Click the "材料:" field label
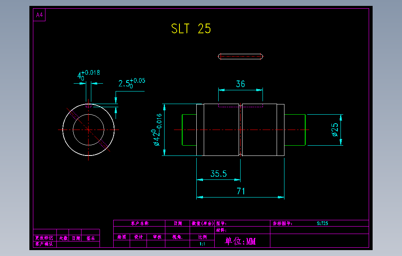This screenshot has height=256, width=402. coord(221,230)
